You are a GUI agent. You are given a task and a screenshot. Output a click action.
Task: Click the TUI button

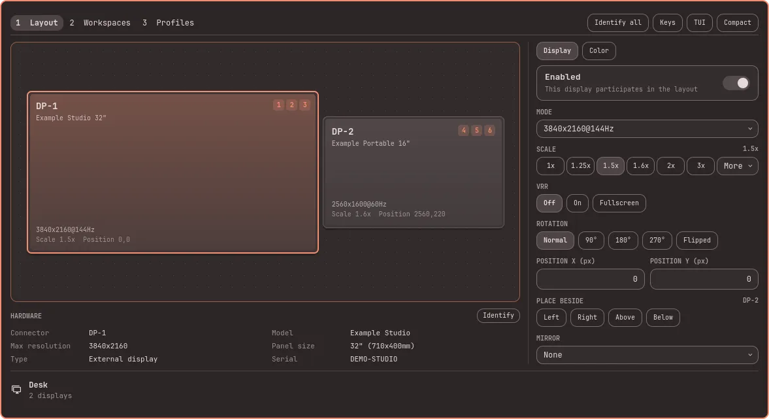click(699, 23)
